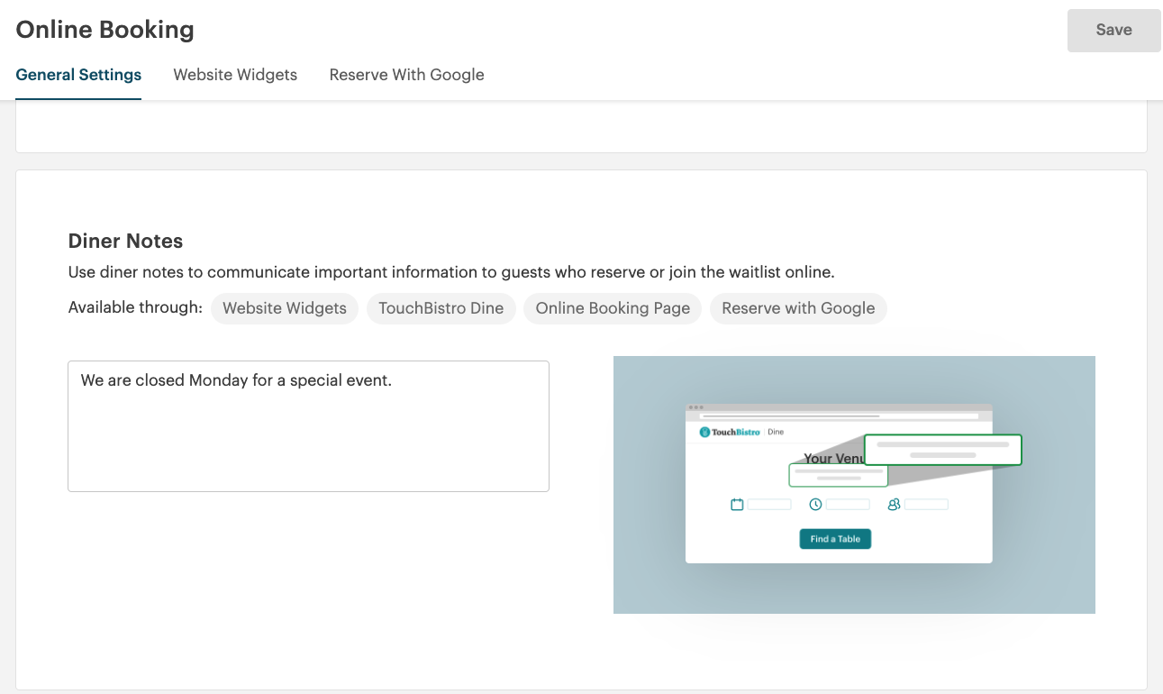Click the Reserve with Google availability pill
1163x694 pixels.
[x=798, y=308]
